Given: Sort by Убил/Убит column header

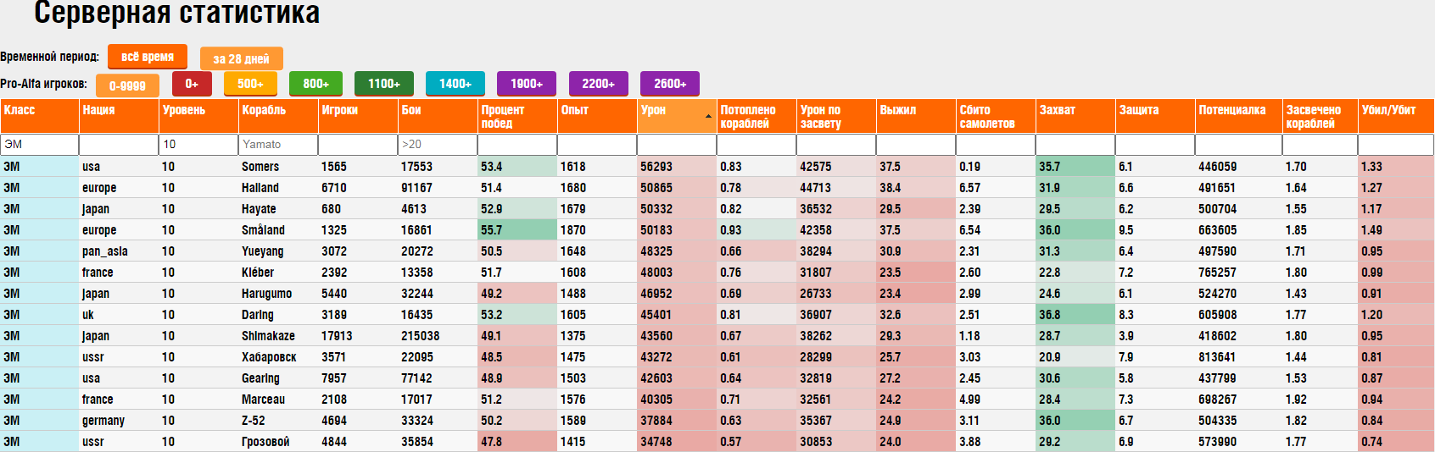Looking at the screenshot, I should coord(1396,116).
